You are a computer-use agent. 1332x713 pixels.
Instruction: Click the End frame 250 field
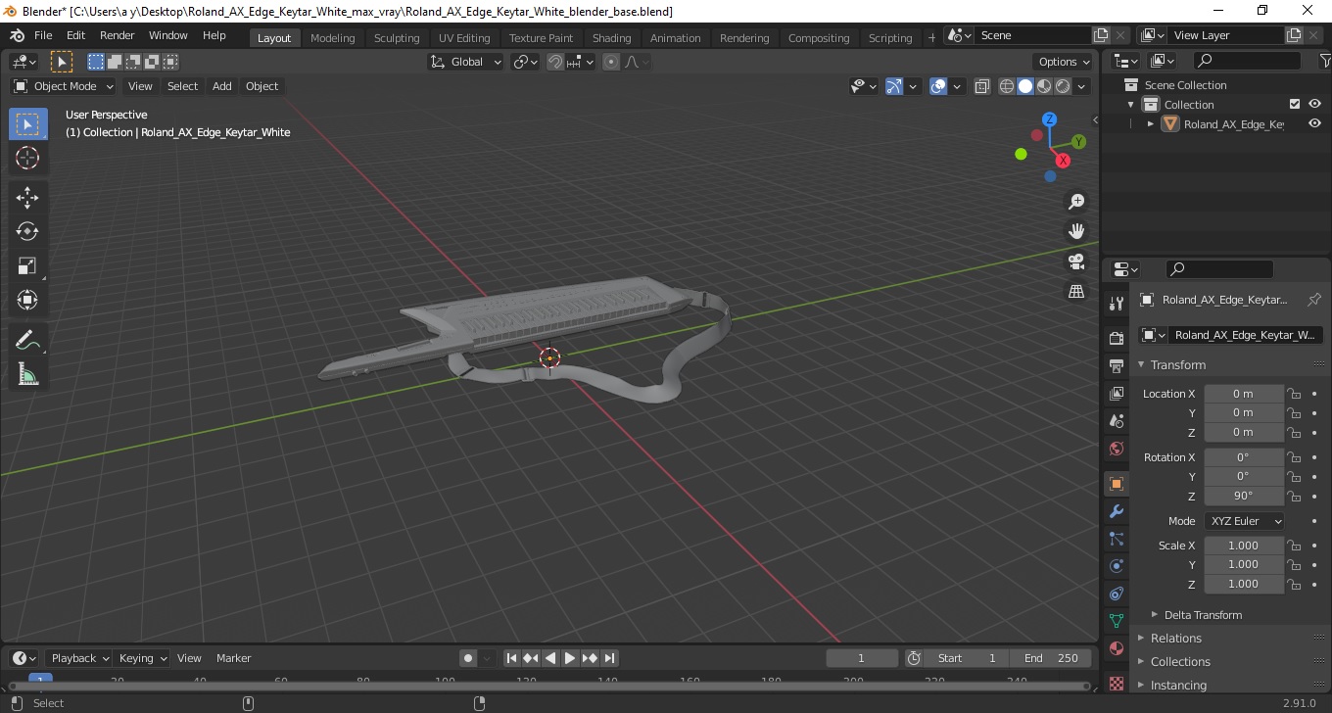1051,658
